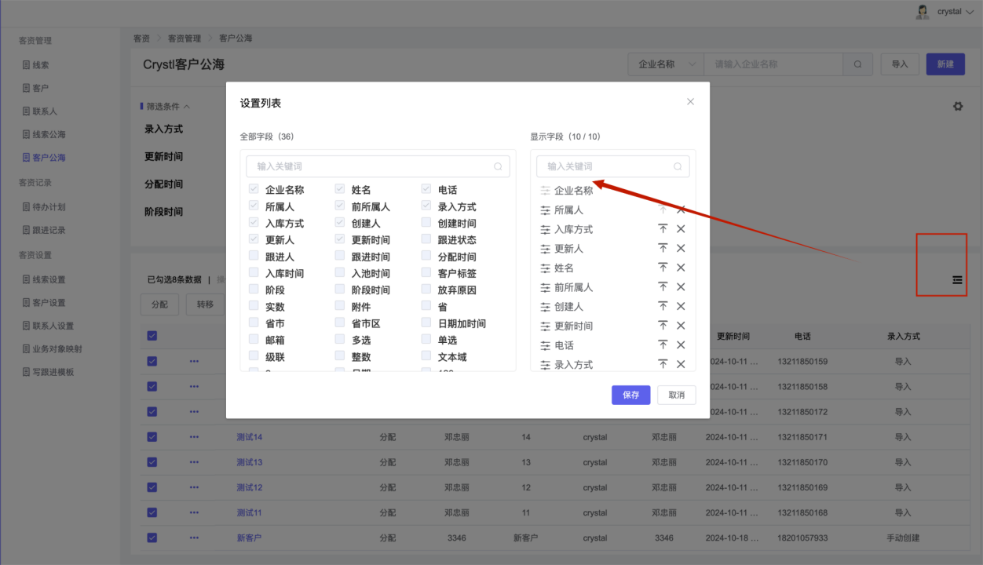Focus the 请输入企业名称 search input

click(x=773, y=64)
